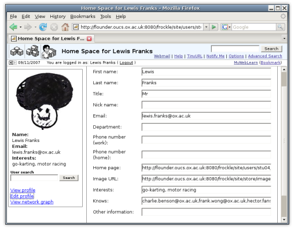The height and width of the screenshot is (228, 294).
Task: Click the vertical scrollbar down arrow
Action: pyautogui.click(x=284, y=219)
